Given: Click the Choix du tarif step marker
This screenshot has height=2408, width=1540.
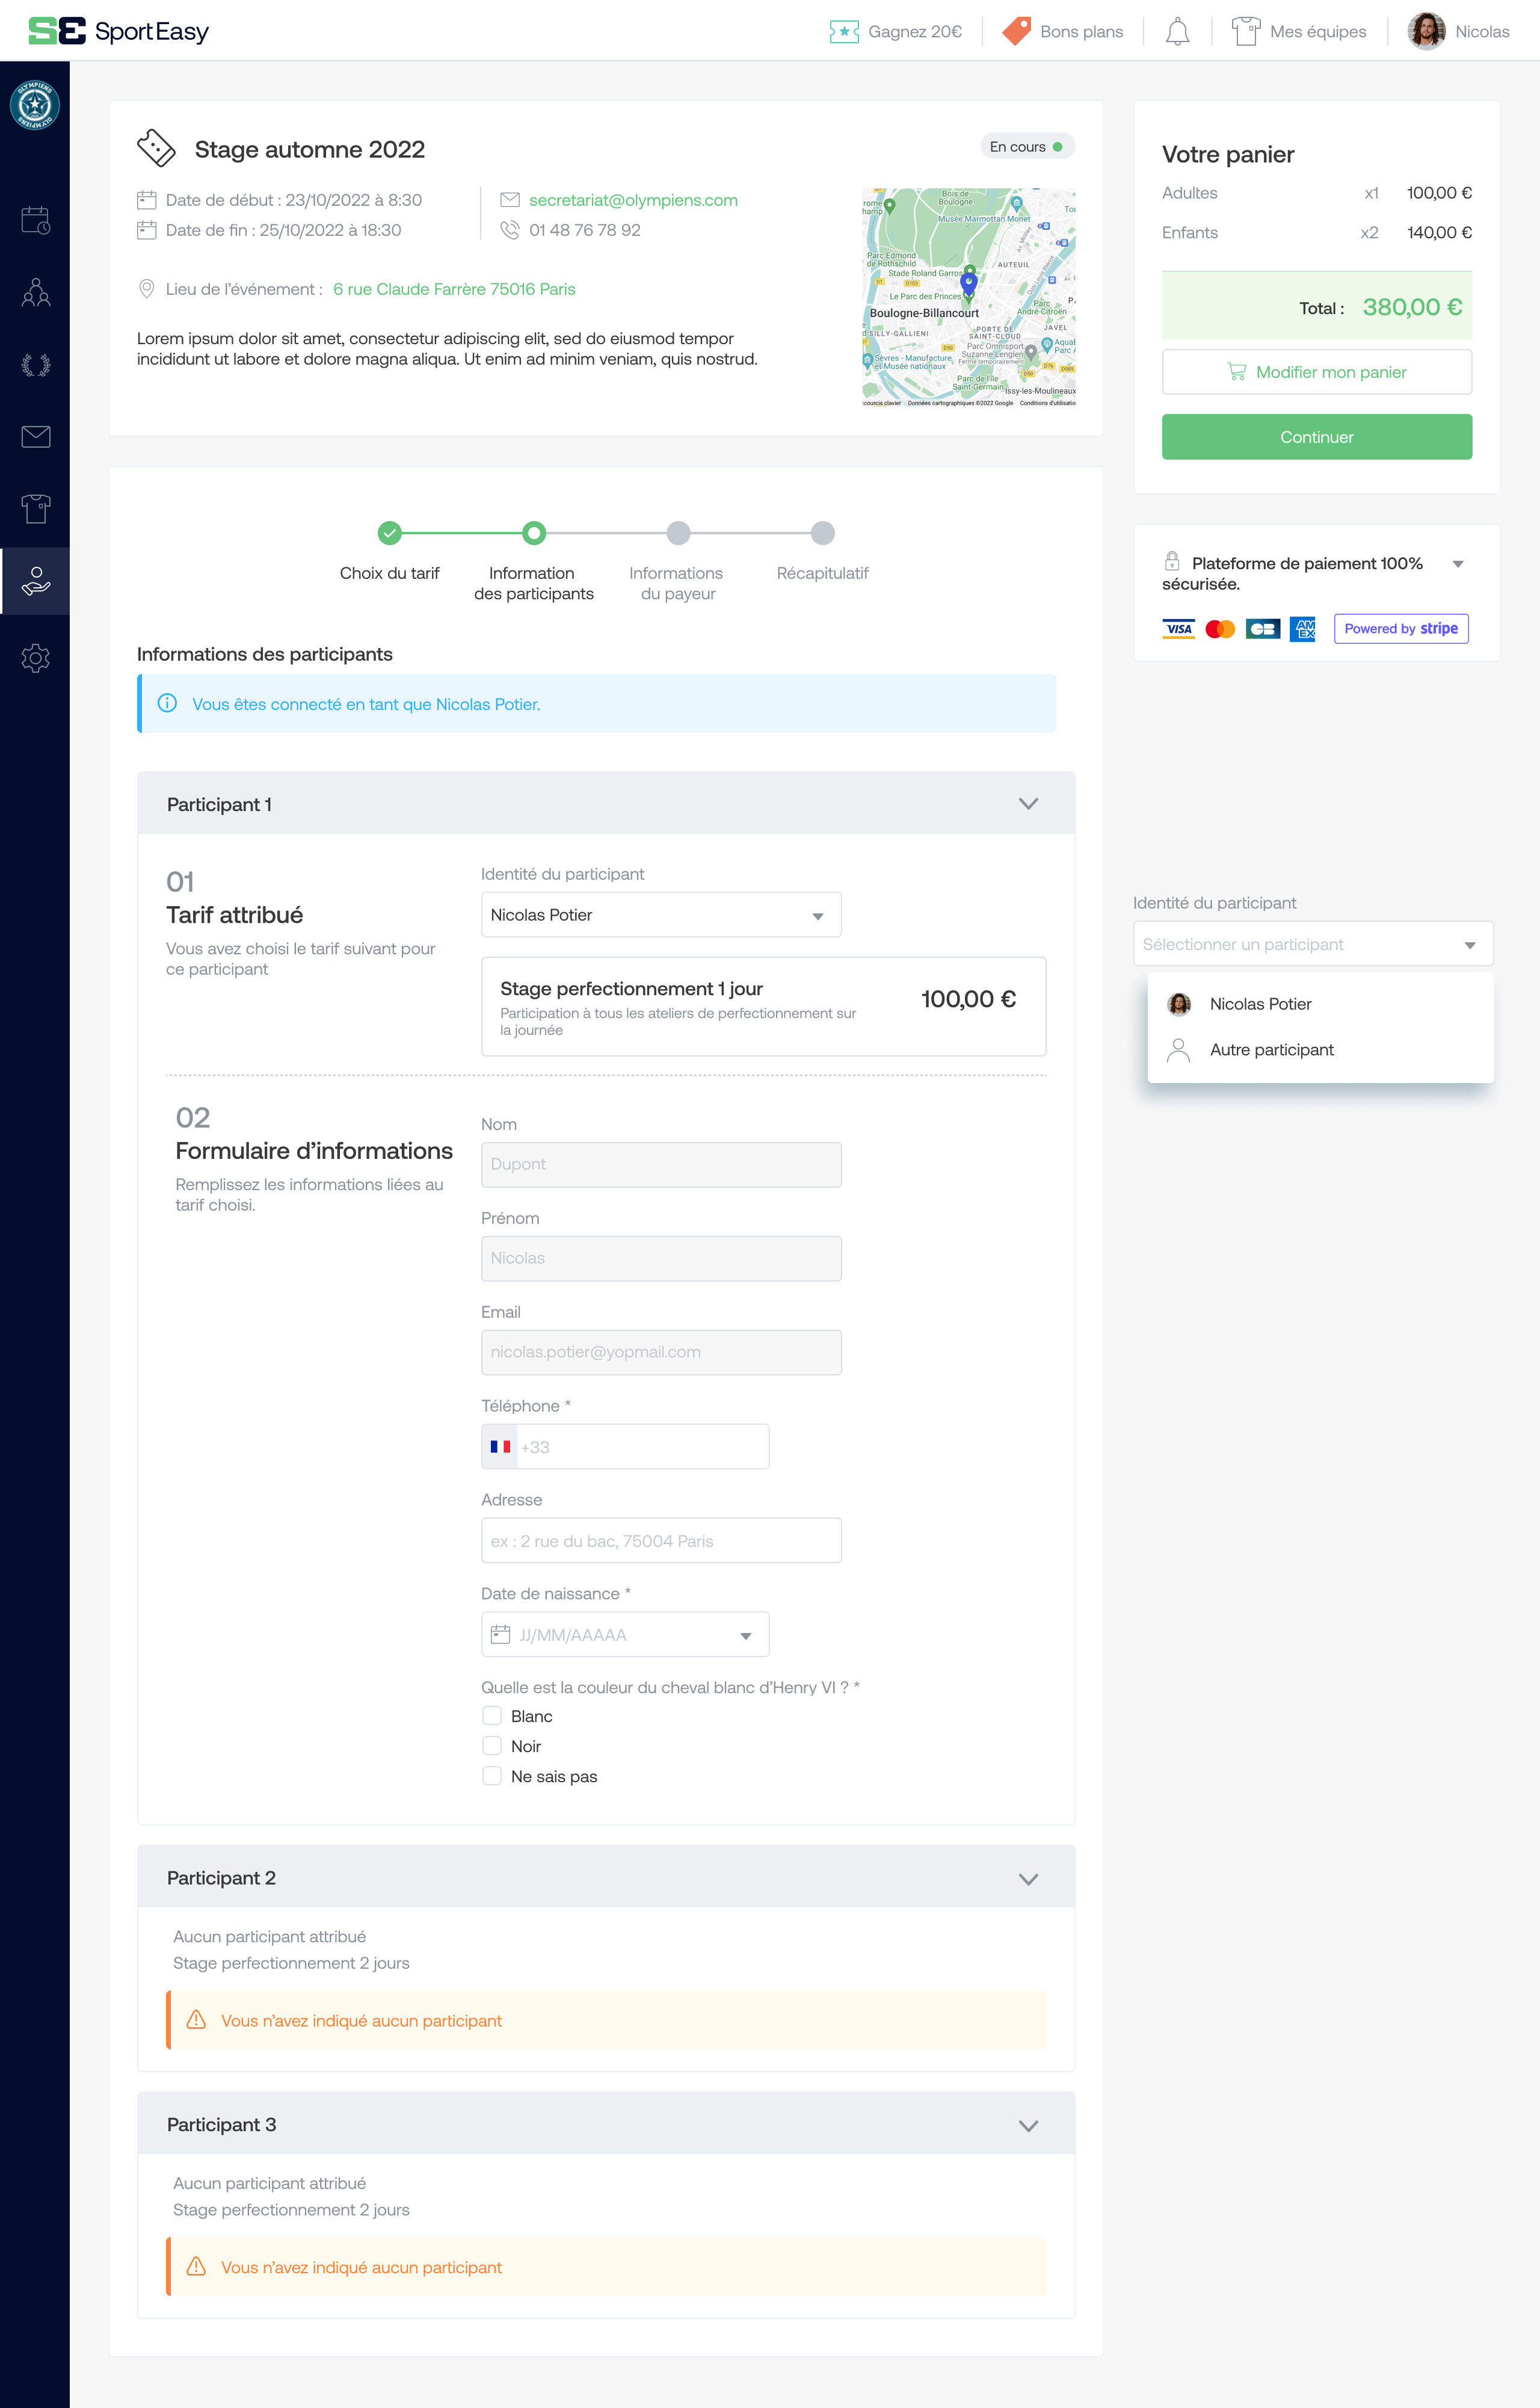Looking at the screenshot, I should click(x=390, y=533).
